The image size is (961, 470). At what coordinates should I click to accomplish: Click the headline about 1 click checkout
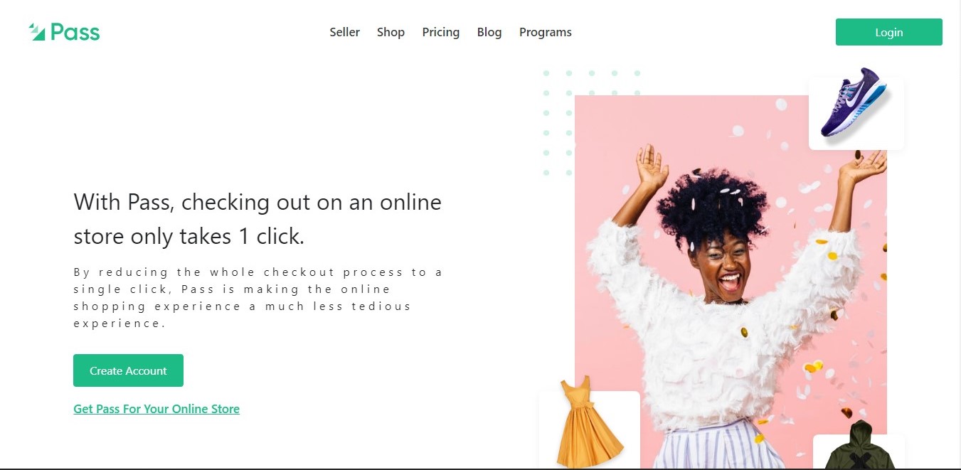pyautogui.click(x=257, y=219)
